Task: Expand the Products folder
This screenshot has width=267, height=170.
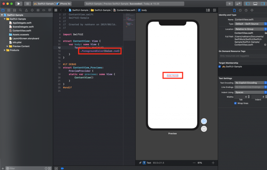Action: pyautogui.click(x=5, y=50)
